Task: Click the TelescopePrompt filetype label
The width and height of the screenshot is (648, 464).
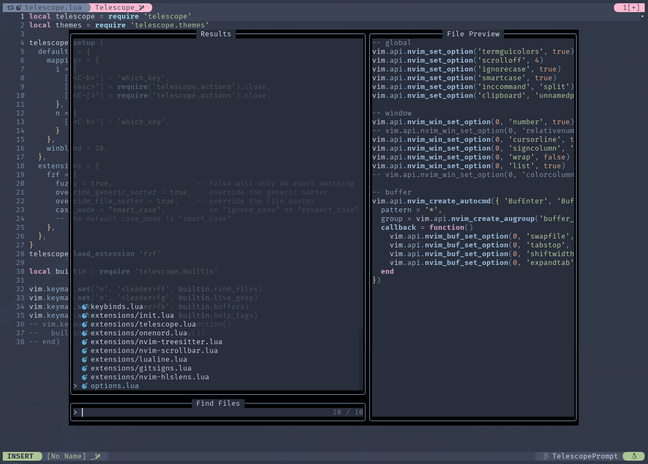Action: [x=585, y=456]
